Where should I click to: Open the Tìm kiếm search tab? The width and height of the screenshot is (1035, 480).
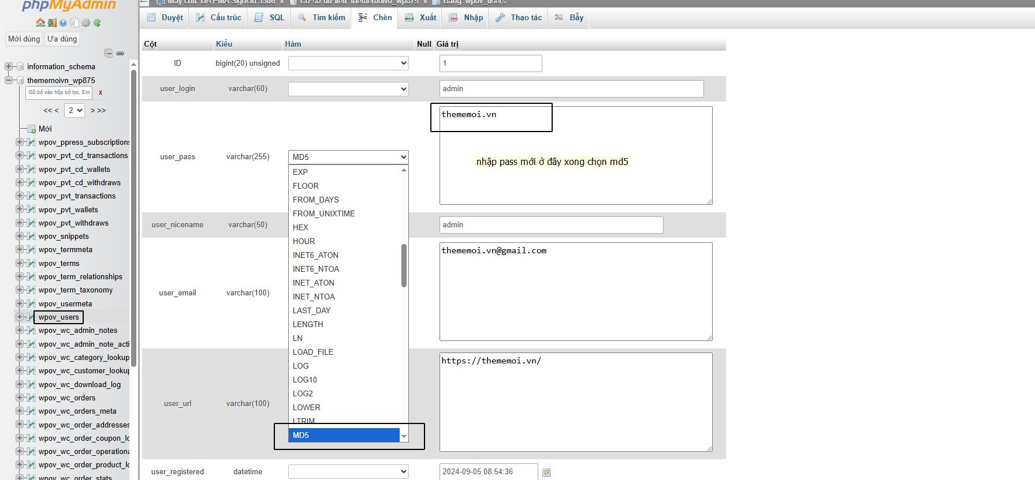click(322, 17)
